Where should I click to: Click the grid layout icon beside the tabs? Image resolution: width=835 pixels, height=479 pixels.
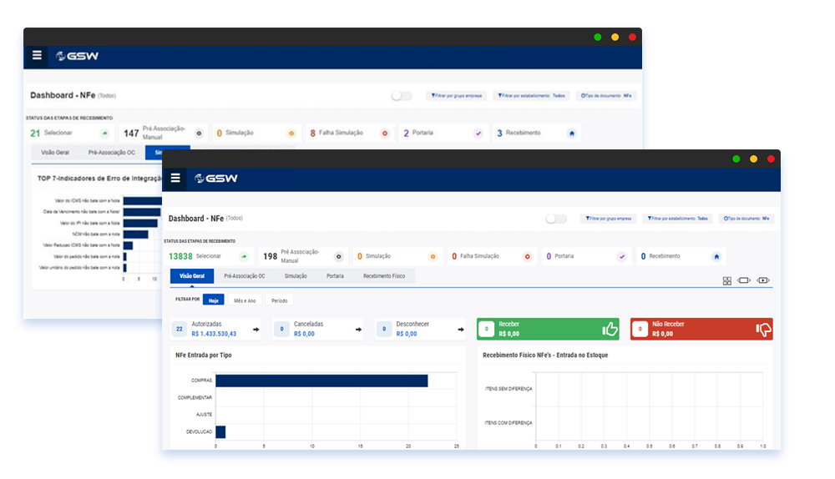(726, 281)
